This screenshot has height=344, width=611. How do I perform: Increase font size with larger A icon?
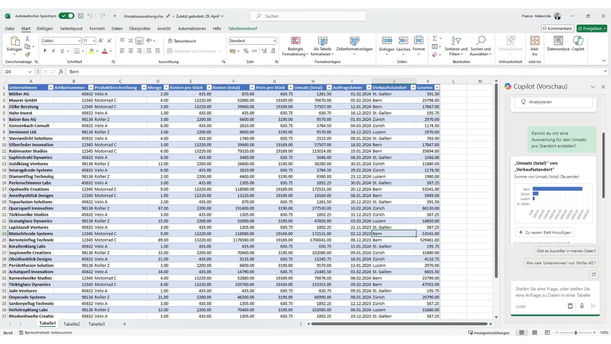(101, 41)
